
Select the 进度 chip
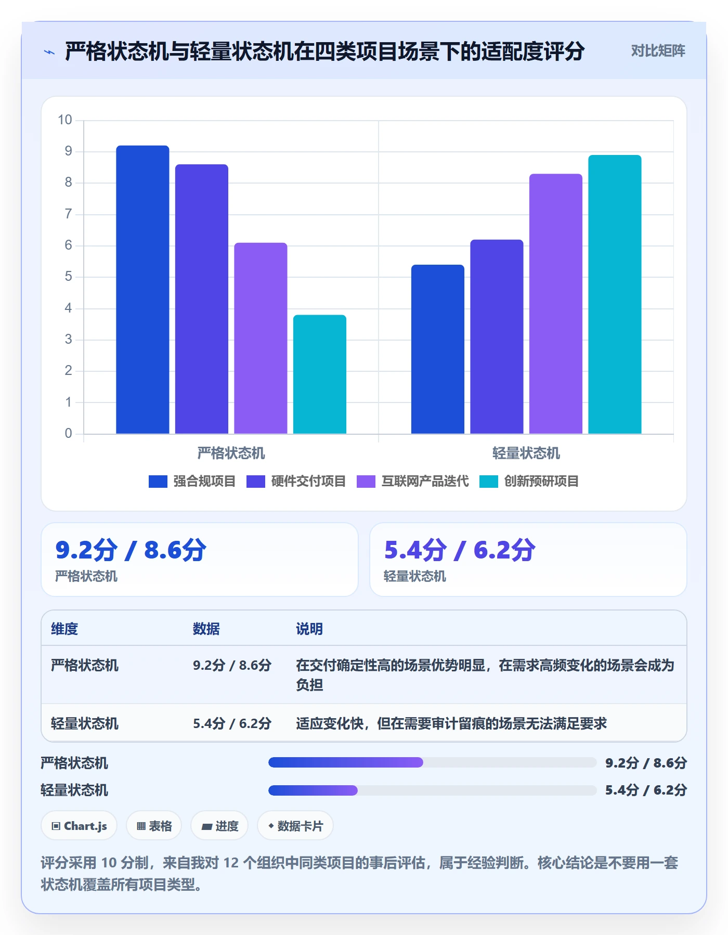pos(219,826)
